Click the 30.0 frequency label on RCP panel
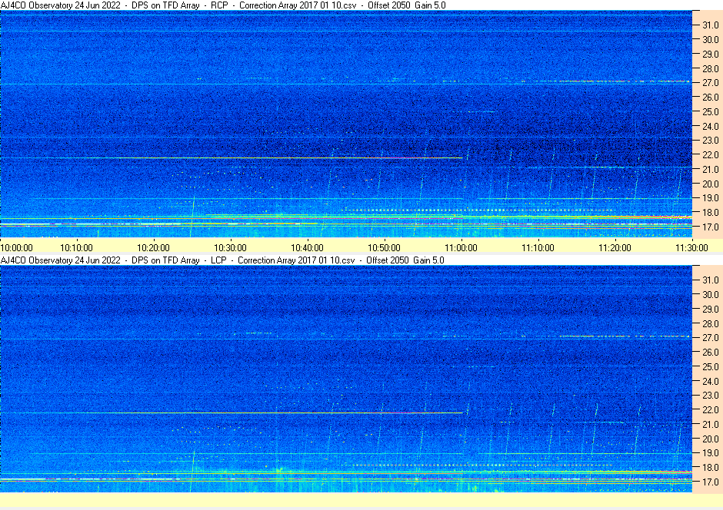 [710, 40]
